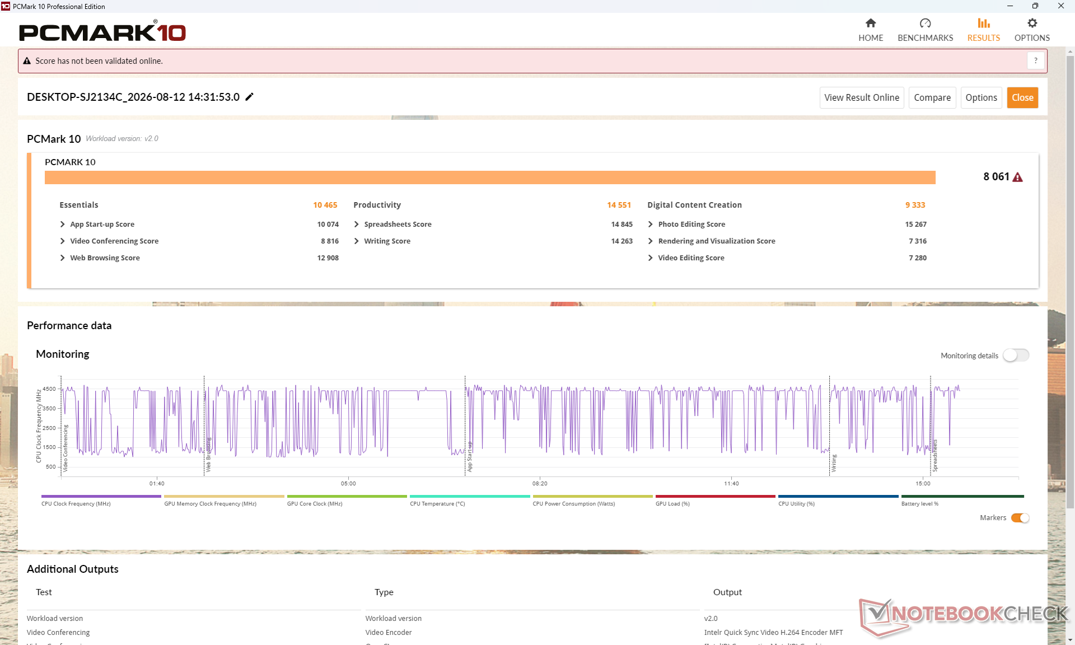This screenshot has height=645, width=1075.
Task: Click the PCMark 10 logo
Action: (x=102, y=31)
